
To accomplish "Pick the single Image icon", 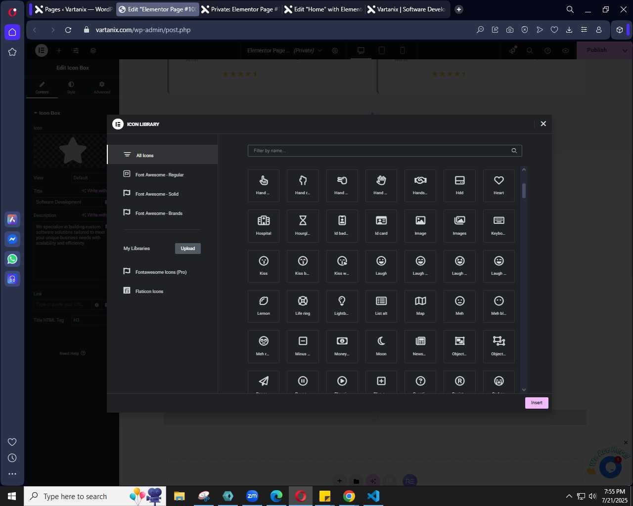I will [x=420, y=226].
